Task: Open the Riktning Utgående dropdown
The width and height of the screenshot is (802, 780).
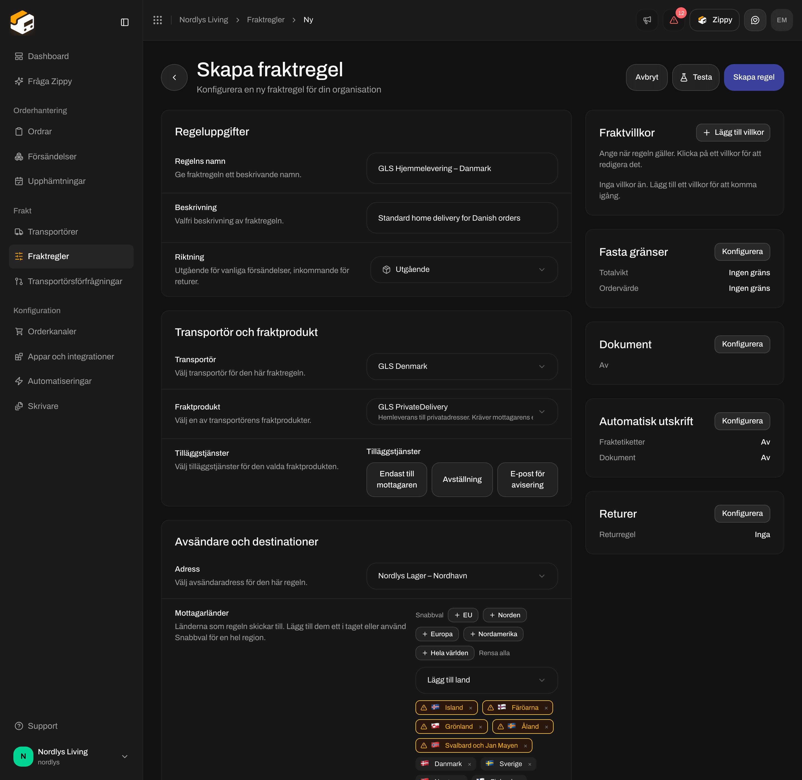Action: click(x=464, y=270)
